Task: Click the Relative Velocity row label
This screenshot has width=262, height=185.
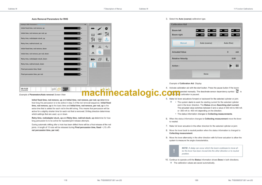Action: 180,59
